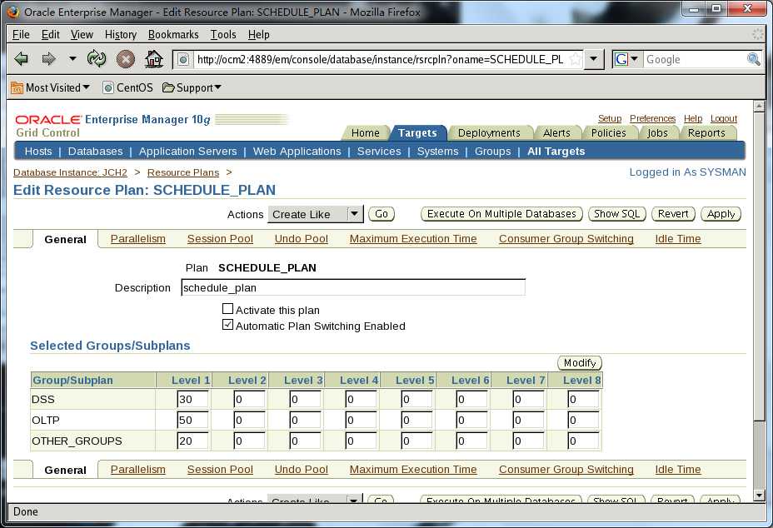Open the browser Help menu
Viewport: 773px width, 528px height.
click(x=258, y=34)
